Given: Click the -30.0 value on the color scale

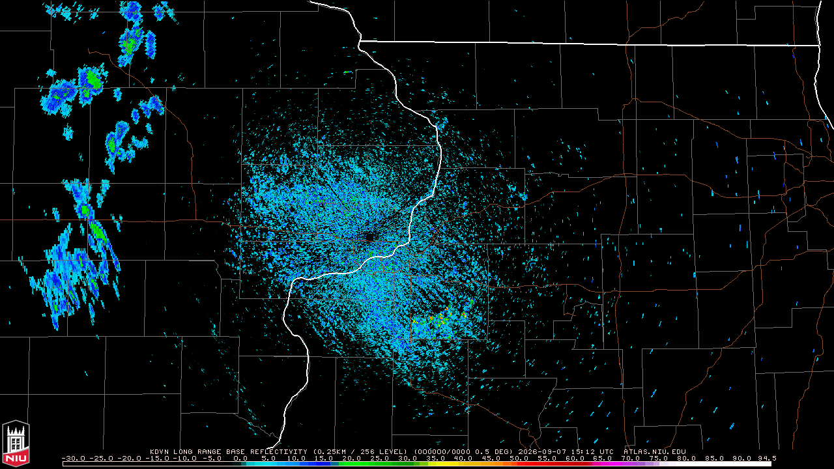Looking at the screenshot, I should [72, 458].
